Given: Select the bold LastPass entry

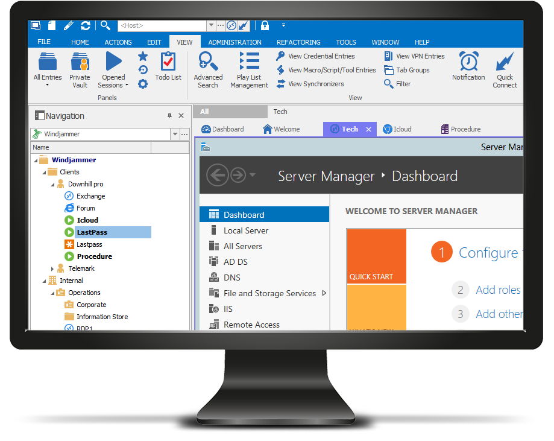Looking at the screenshot, I should point(108,232).
